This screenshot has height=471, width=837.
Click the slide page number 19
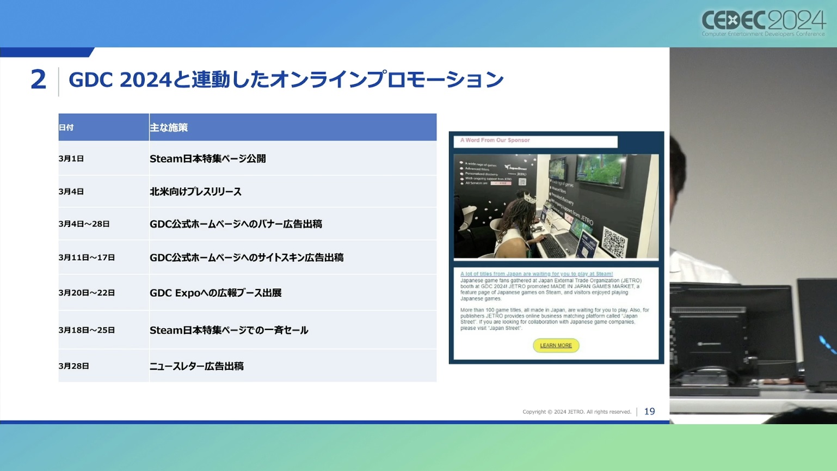[x=649, y=412]
